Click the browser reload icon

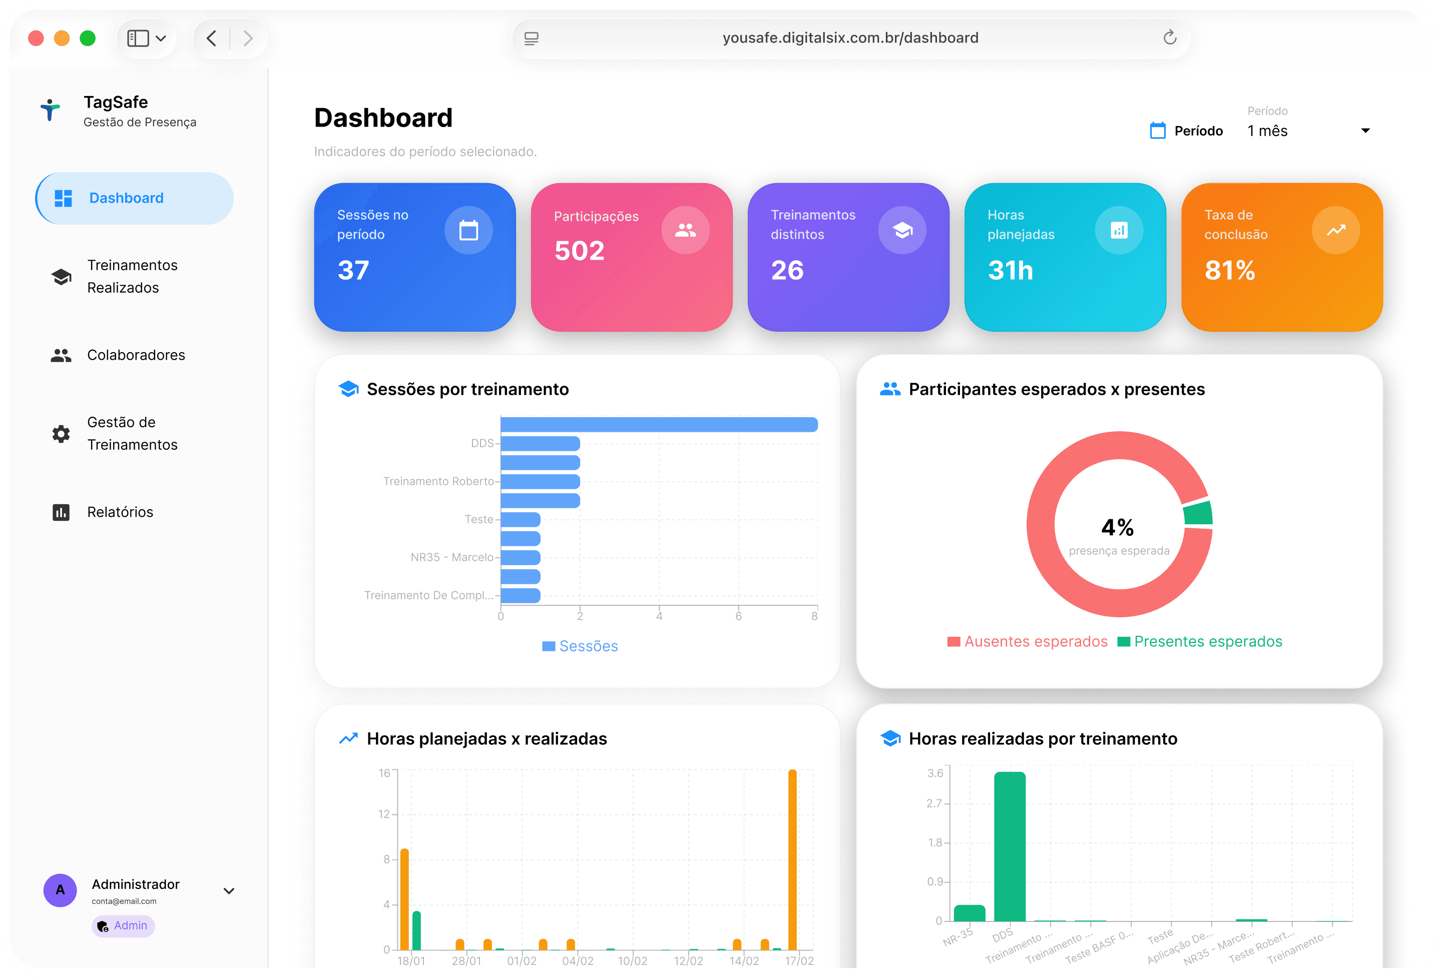tap(1169, 38)
